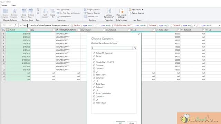Sort descending using the ribbon icon
The width and height of the screenshot is (221, 124).
coord(38,13)
